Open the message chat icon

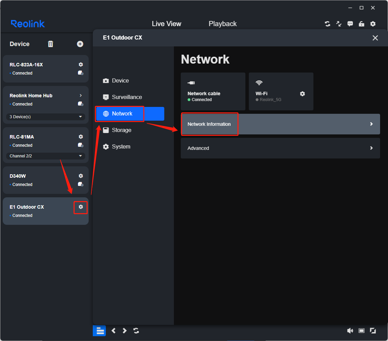(350, 24)
